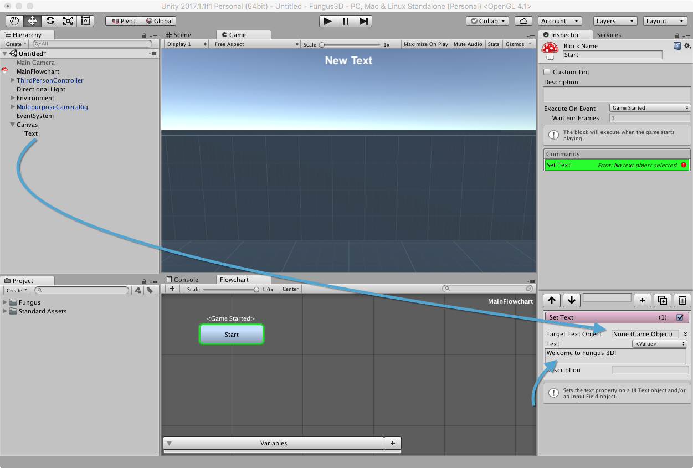This screenshot has height=468, width=693.
Task: Toggle Mute Audio in Game view
Action: click(468, 44)
